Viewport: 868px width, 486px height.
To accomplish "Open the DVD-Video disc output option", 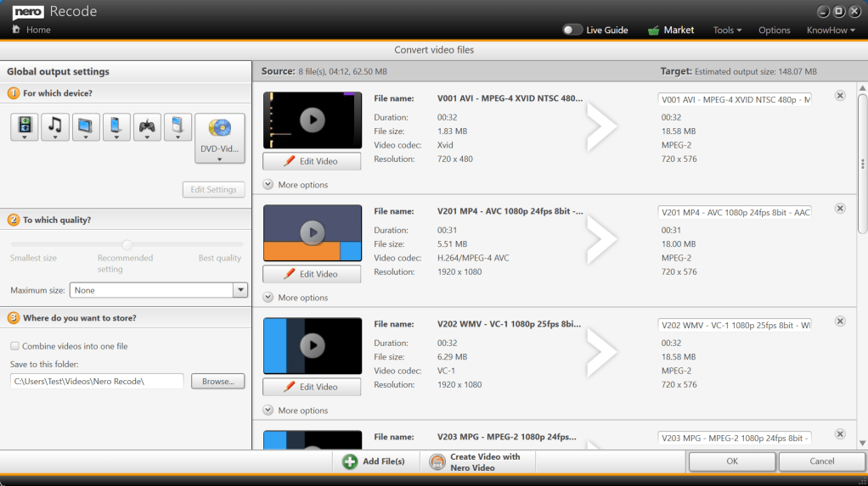I will (219, 138).
